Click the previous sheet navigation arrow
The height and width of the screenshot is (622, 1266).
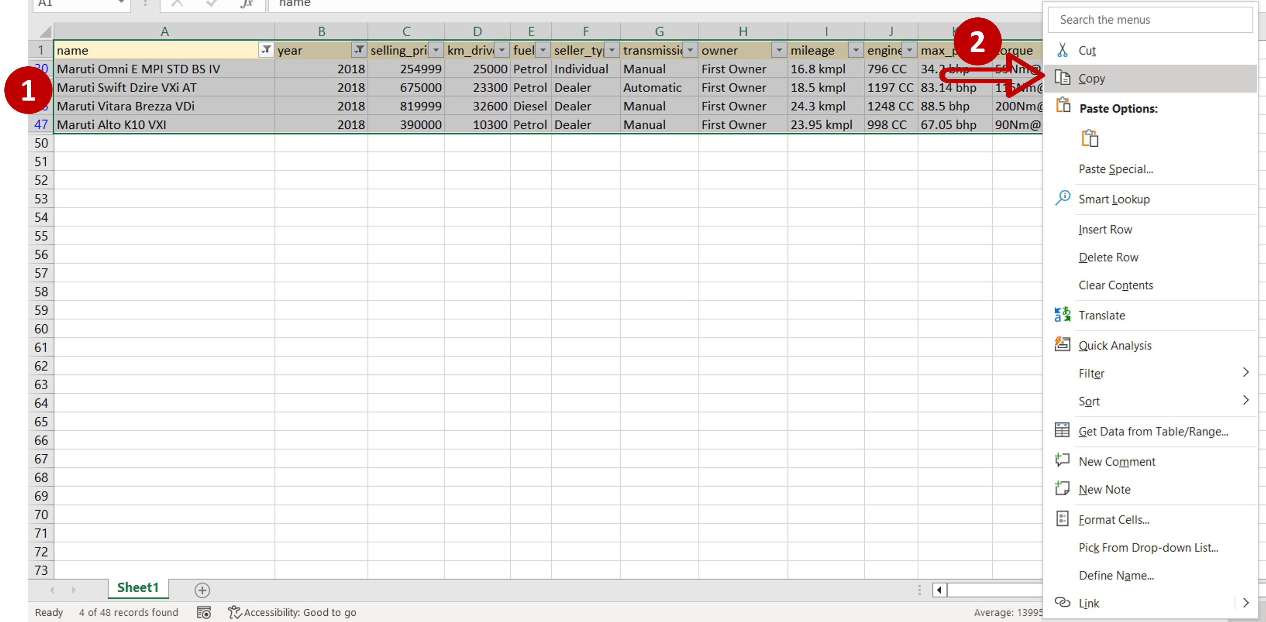click(52, 590)
